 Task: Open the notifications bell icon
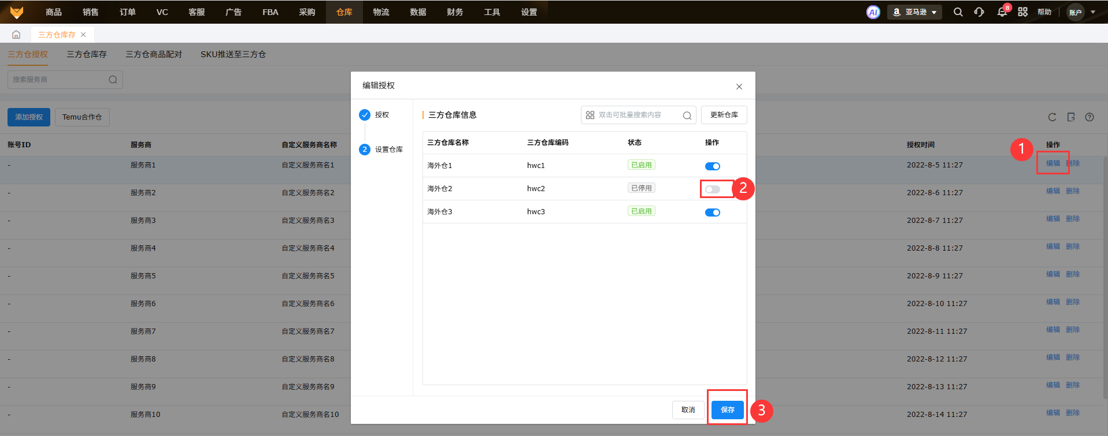click(1002, 12)
